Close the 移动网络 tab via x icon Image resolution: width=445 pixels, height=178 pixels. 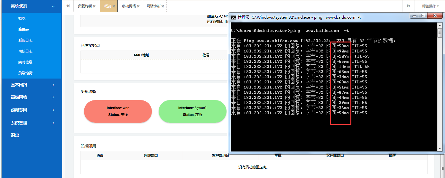point(138,6)
